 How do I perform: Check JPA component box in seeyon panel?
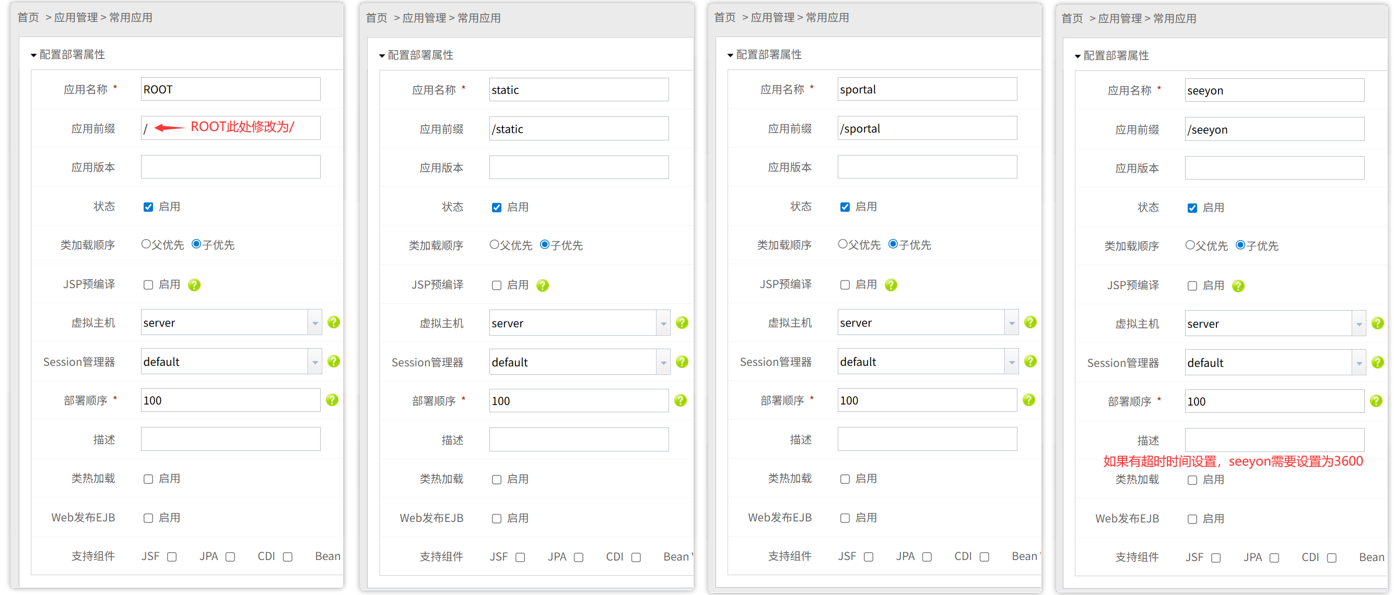[x=1275, y=558]
